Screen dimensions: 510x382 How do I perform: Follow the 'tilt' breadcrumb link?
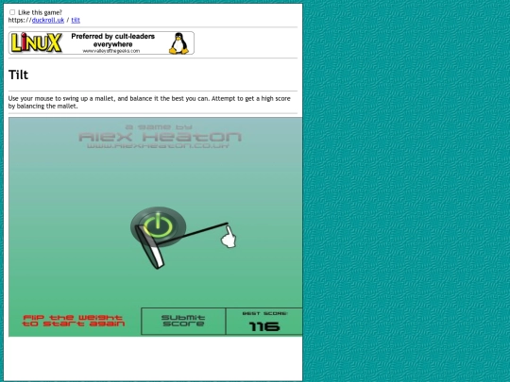coord(76,20)
